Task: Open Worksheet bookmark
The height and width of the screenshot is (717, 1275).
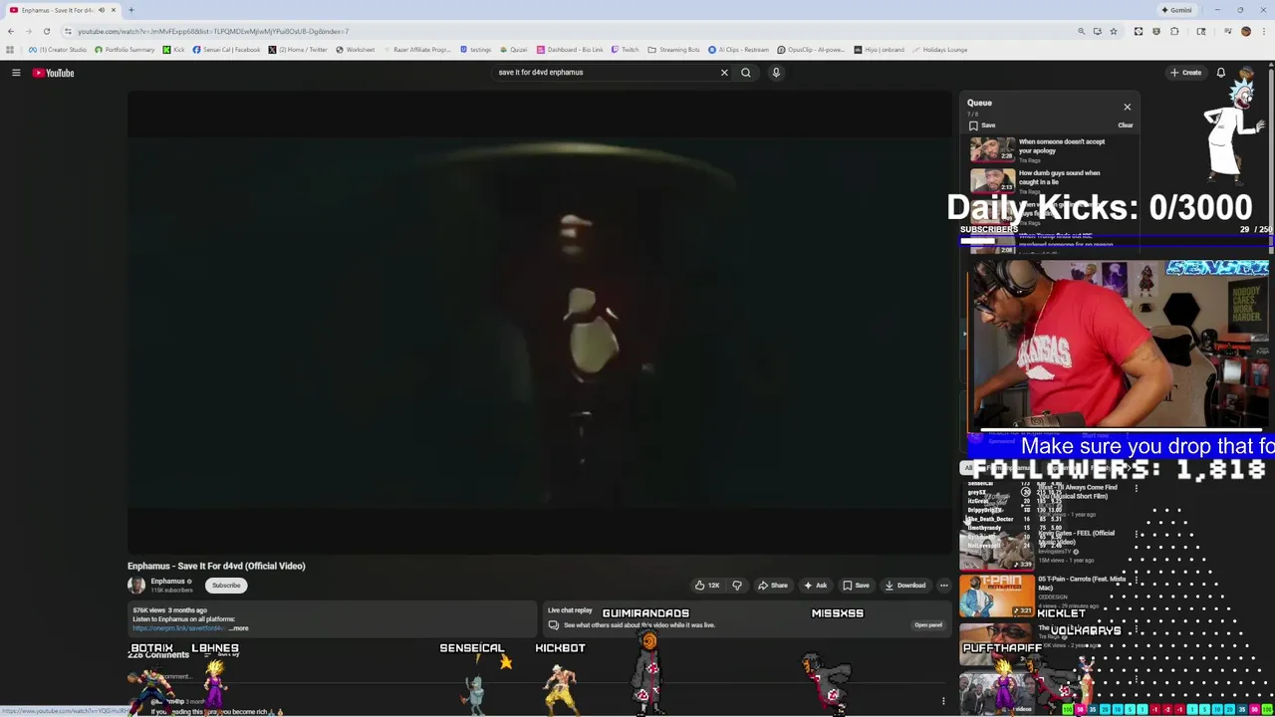Action: (355, 50)
